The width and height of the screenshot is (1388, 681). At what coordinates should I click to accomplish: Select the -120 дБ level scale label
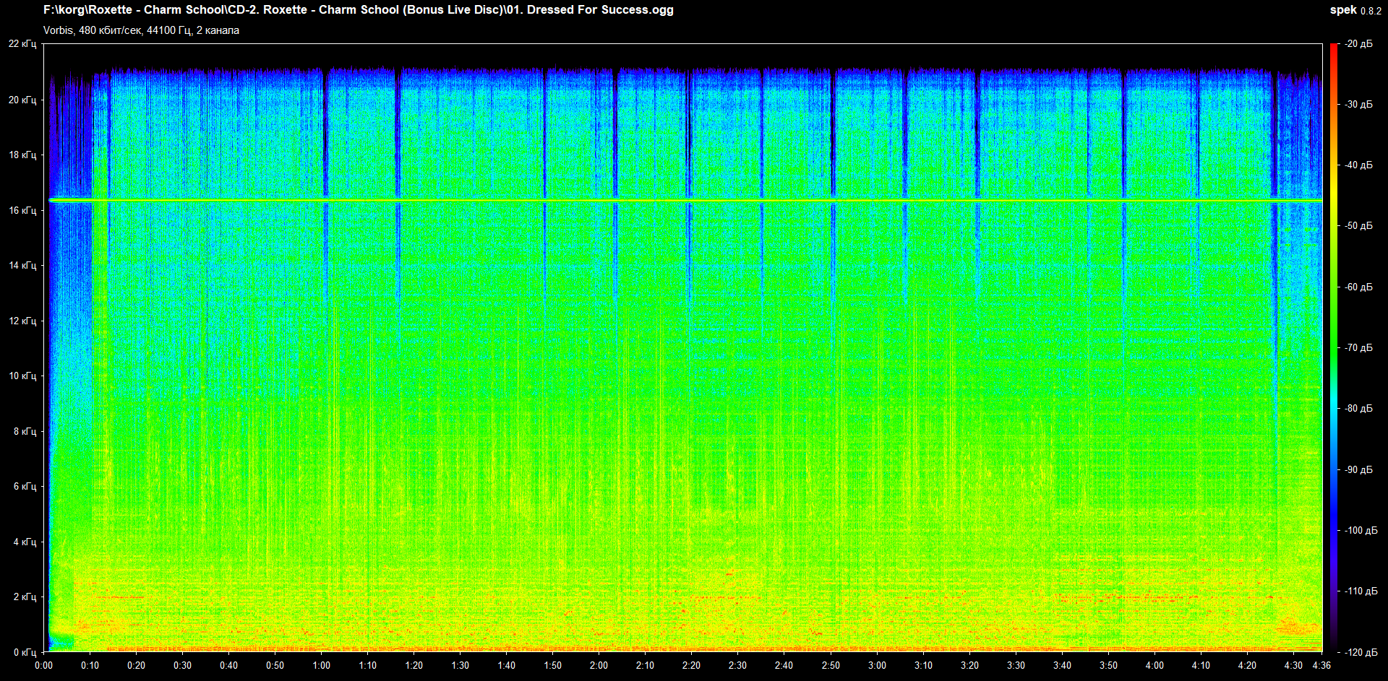point(1358,652)
